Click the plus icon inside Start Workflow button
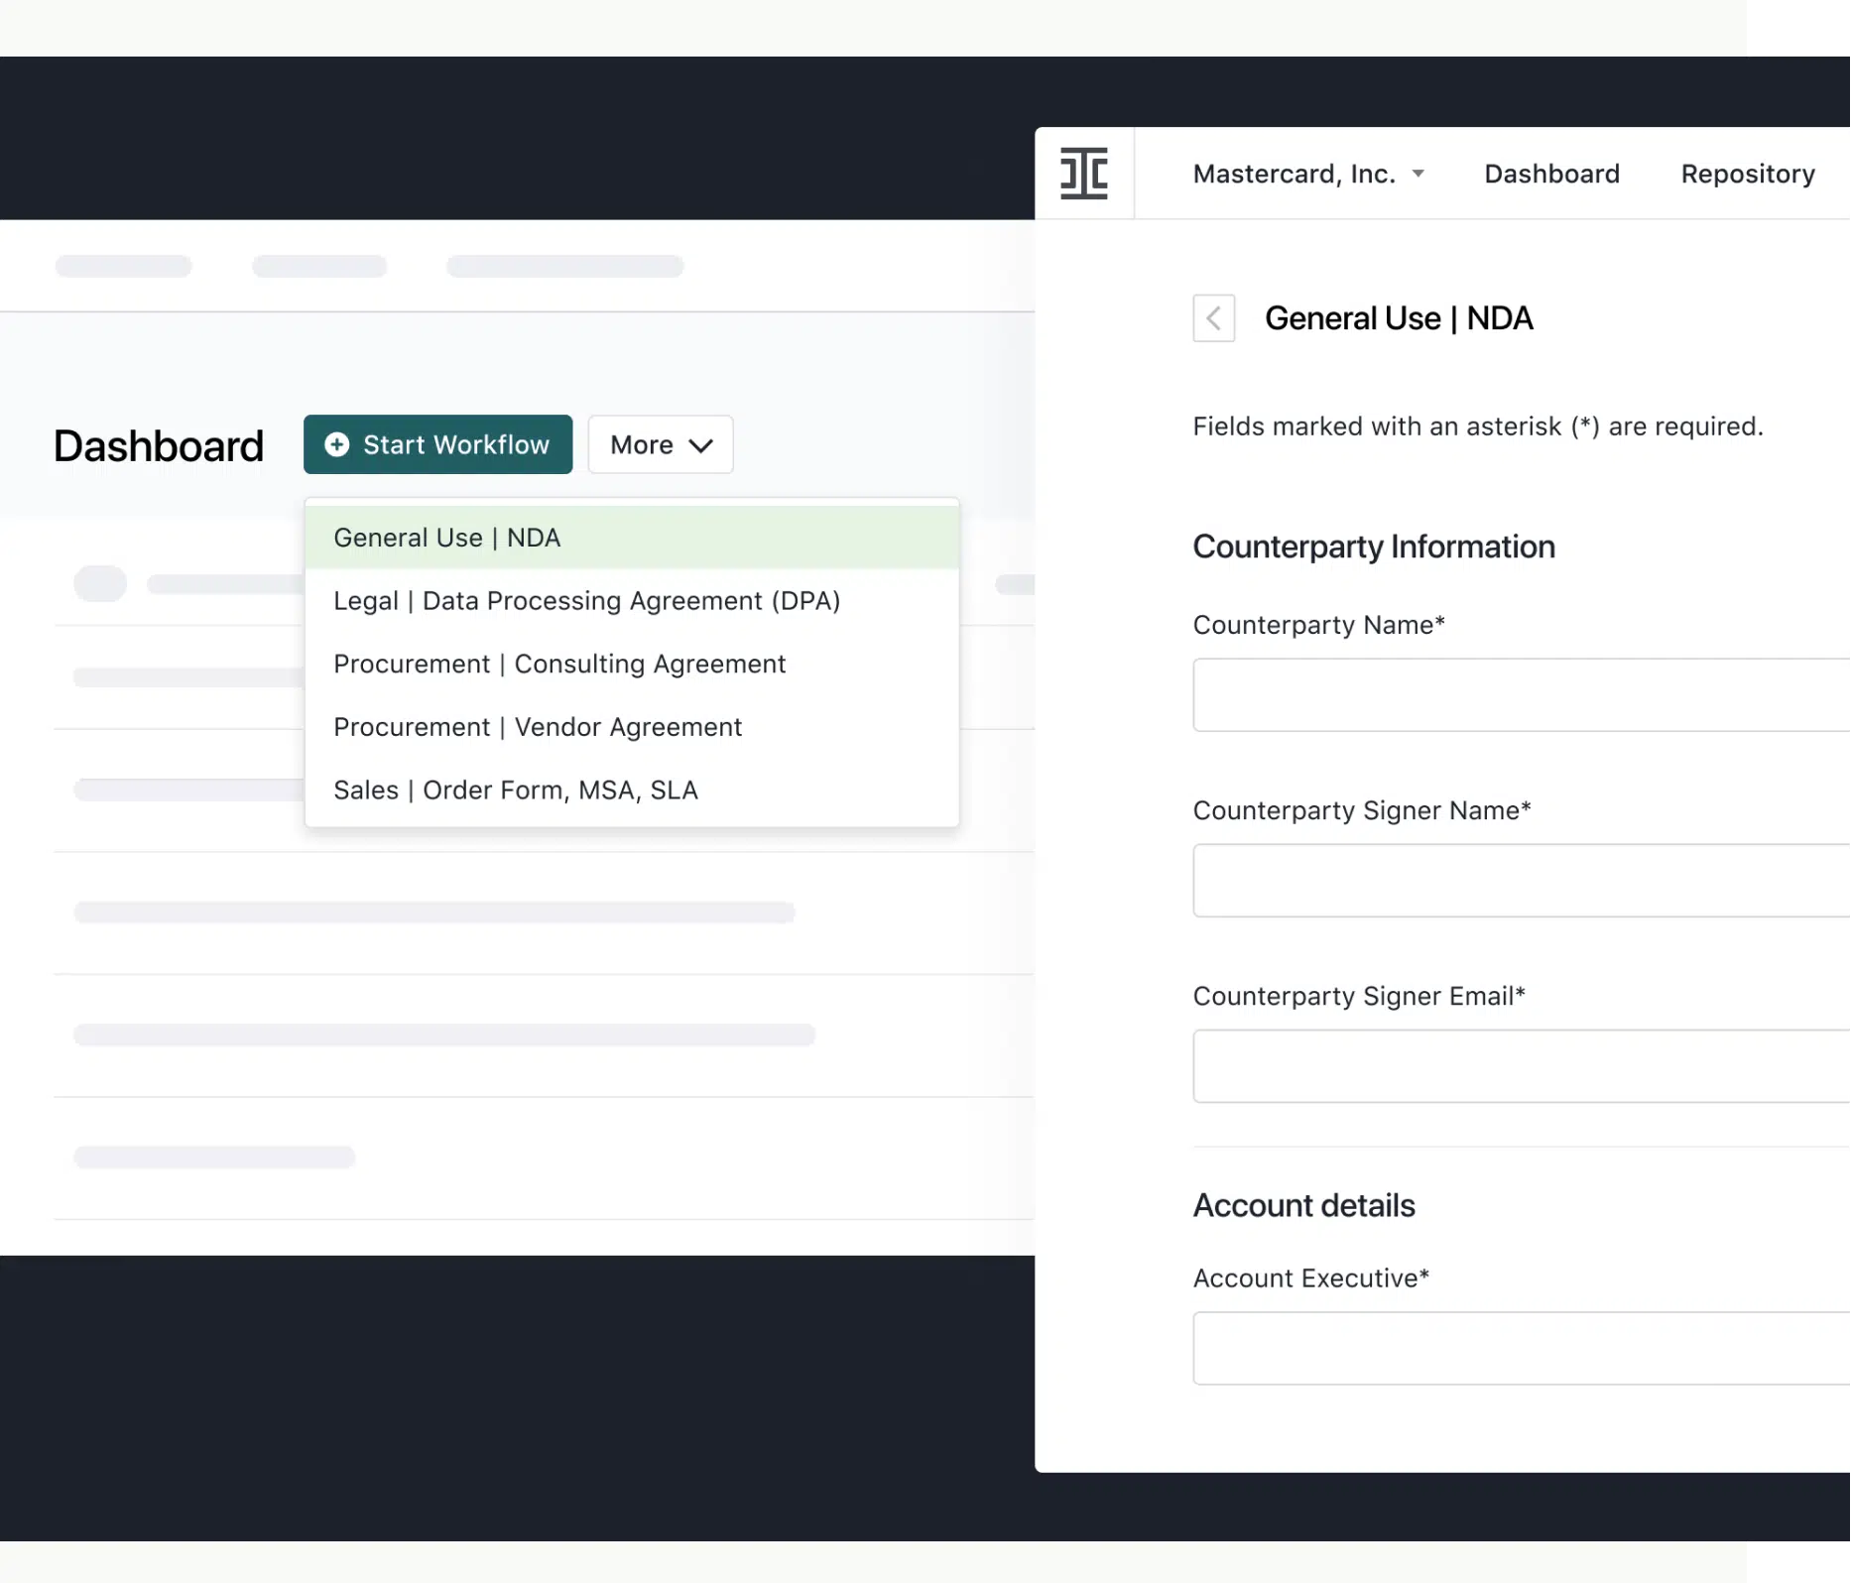1851x1583 pixels. 337,444
